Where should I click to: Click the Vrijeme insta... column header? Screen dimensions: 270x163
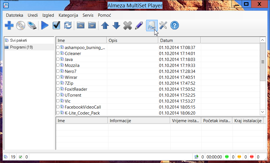click(x=185, y=120)
